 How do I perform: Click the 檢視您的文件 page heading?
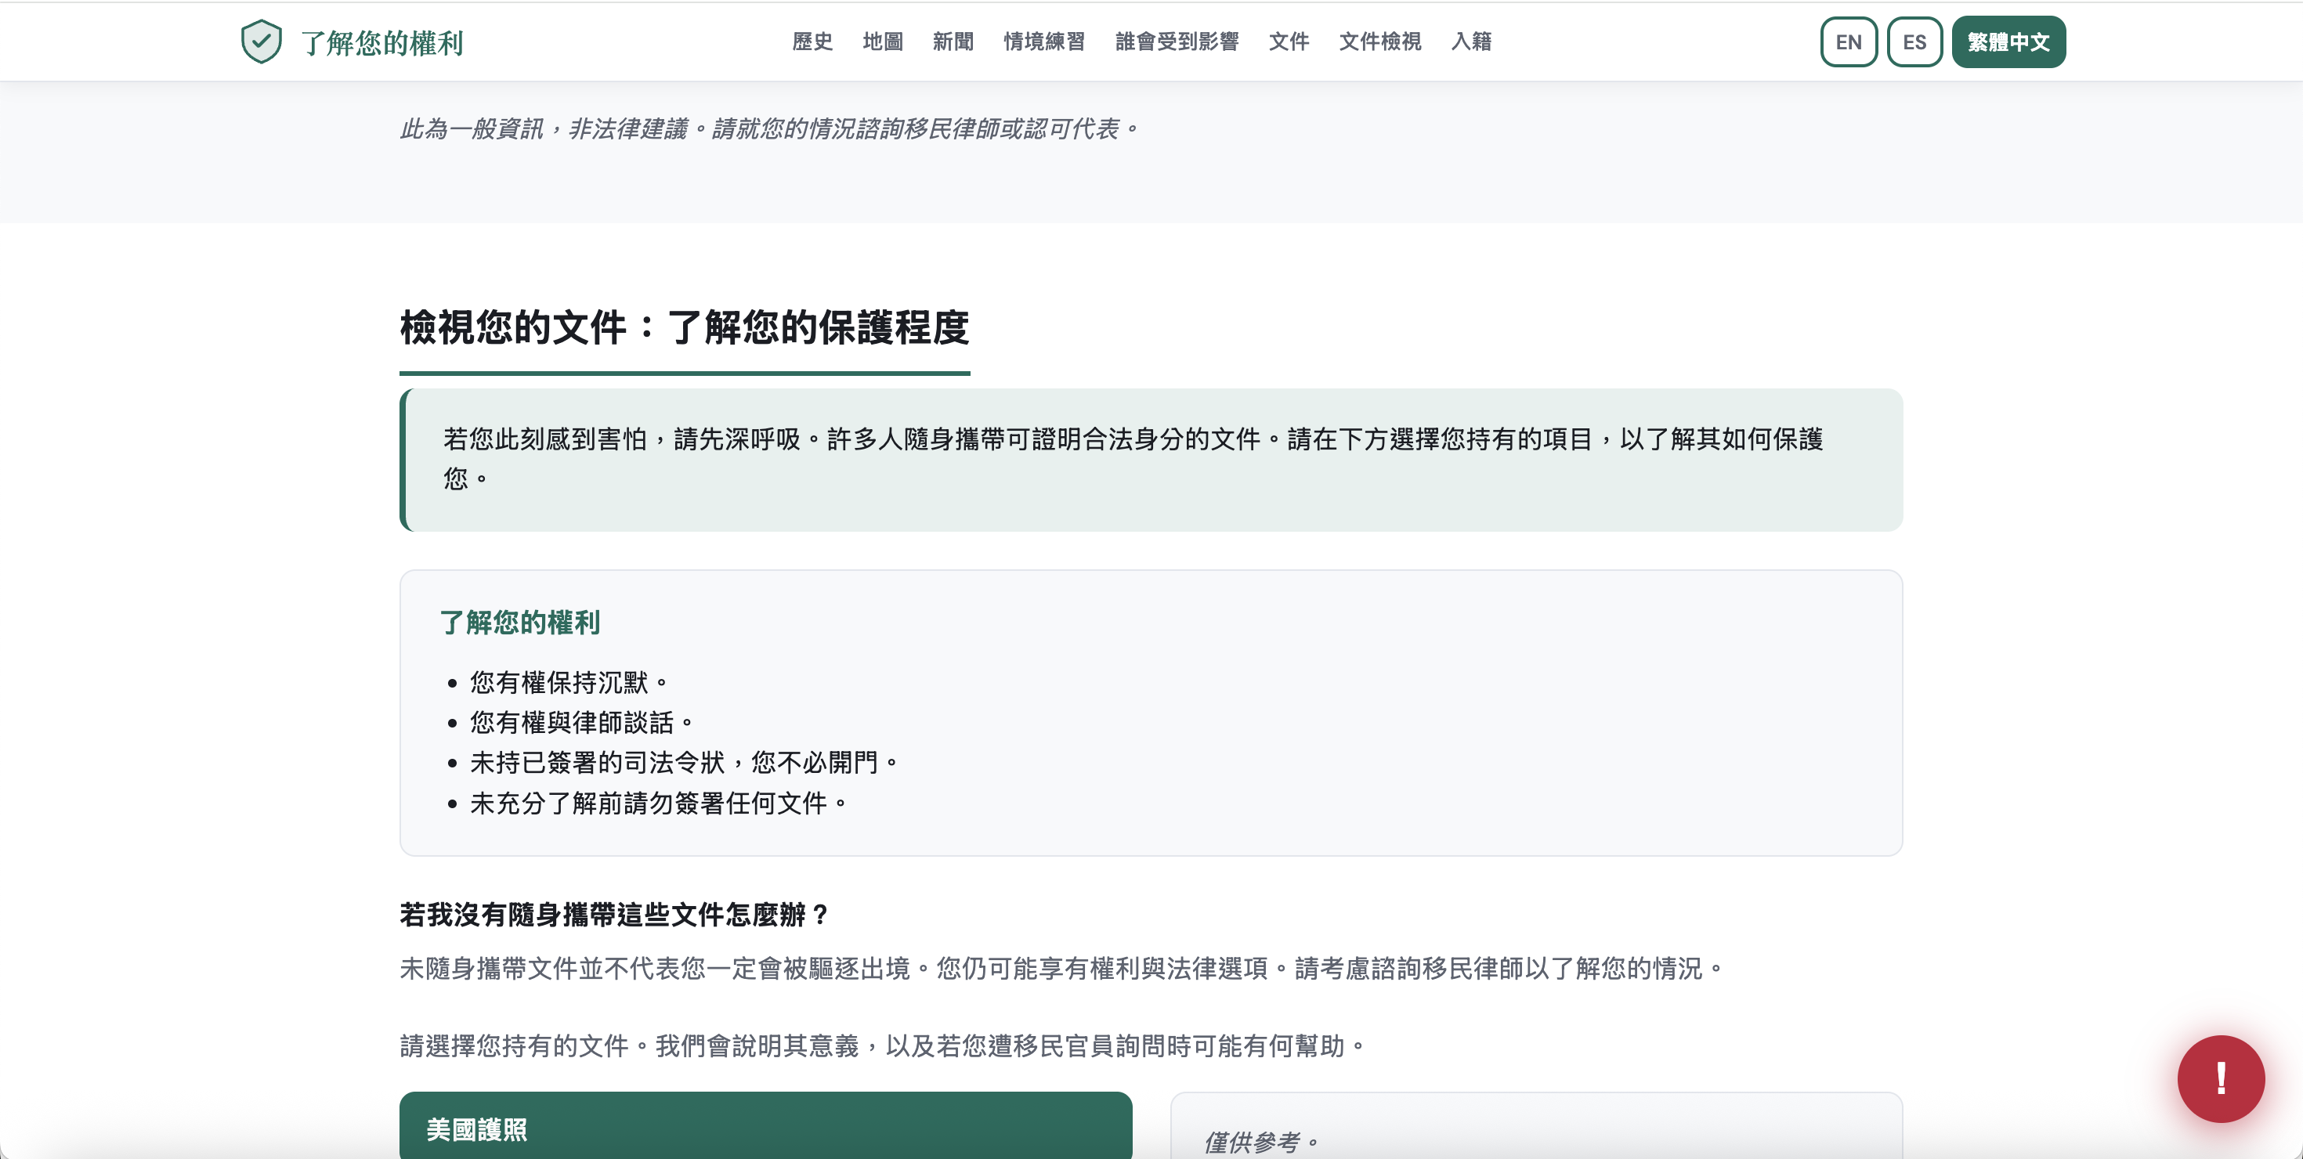[x=684, y=327]
